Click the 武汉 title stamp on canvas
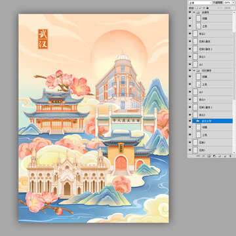The height and width of the screenshot is (236, 236). [x=43, y=39]
